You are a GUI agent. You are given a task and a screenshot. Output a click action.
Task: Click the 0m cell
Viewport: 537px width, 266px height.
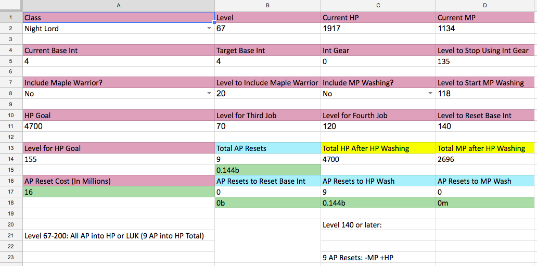[x=485, y=202]
